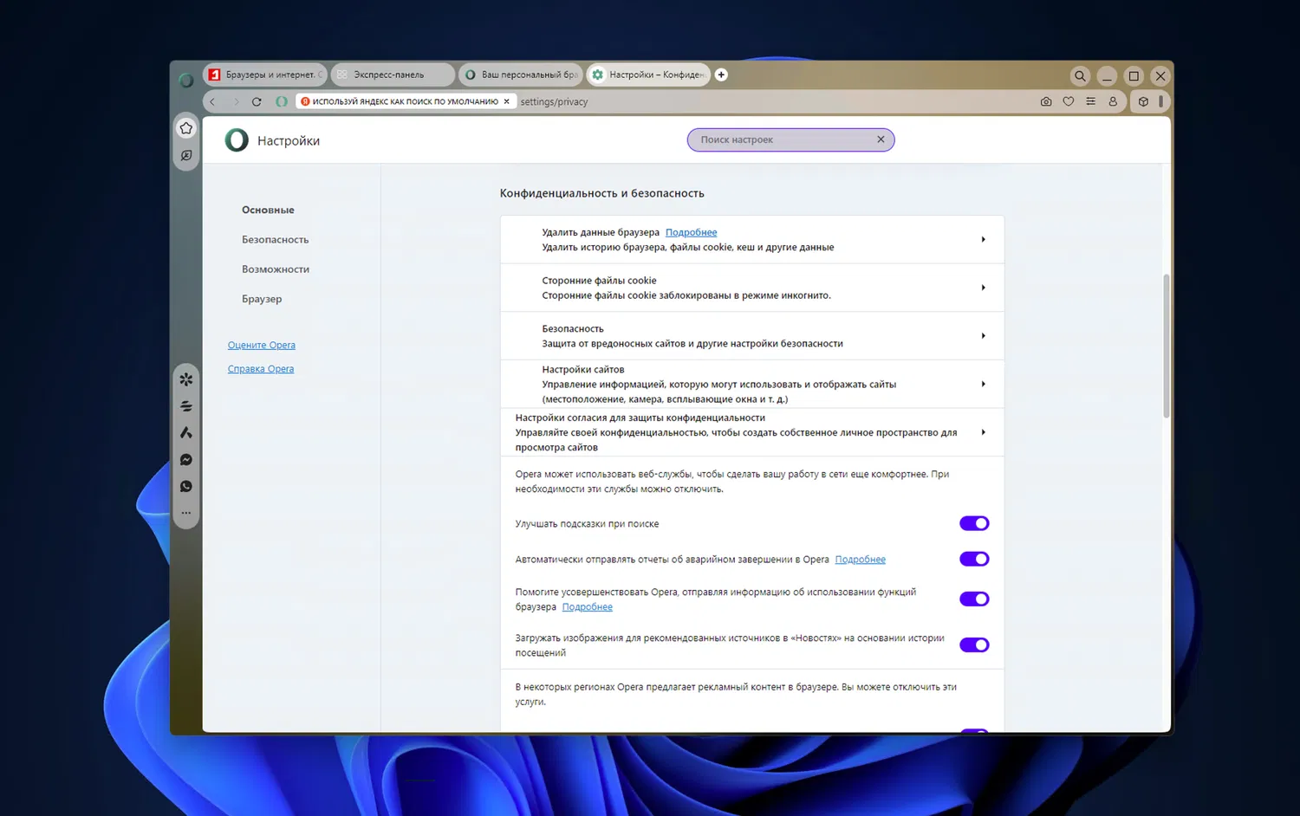1300x816 pixels.
Task: Open the Opera main menu logo
Action: [x=186, y=80]
